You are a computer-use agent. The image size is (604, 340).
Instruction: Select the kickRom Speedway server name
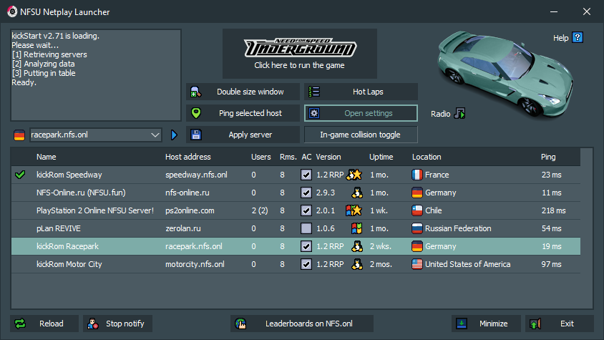[69, 175]
